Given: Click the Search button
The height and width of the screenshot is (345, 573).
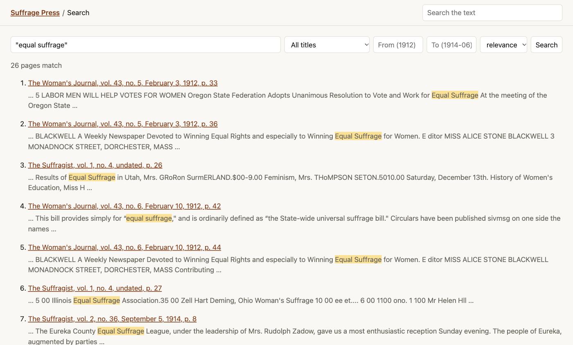Looking at the screenshot, I should (546, 45).
